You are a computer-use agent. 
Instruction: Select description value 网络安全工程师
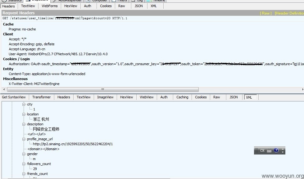click(46, 129)
